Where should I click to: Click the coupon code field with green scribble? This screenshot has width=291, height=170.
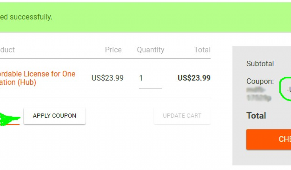pyautogui.click(x=10, y=119)
